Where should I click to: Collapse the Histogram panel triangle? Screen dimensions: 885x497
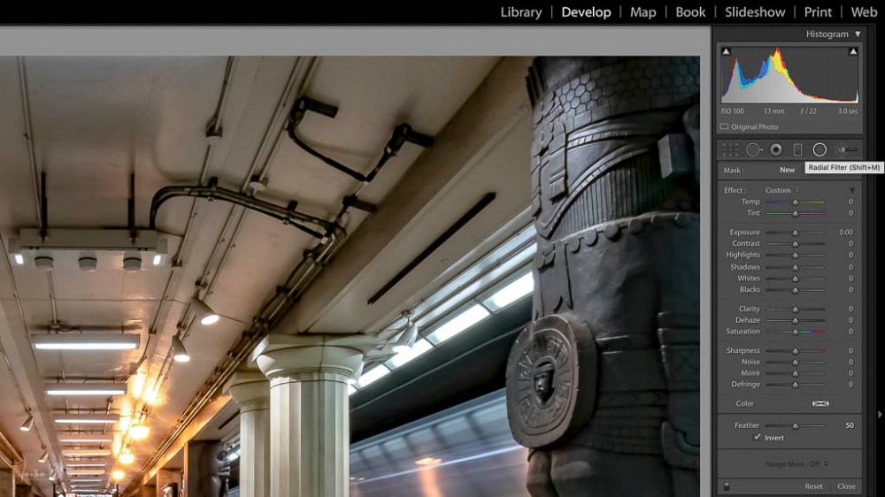coord(858,34)
